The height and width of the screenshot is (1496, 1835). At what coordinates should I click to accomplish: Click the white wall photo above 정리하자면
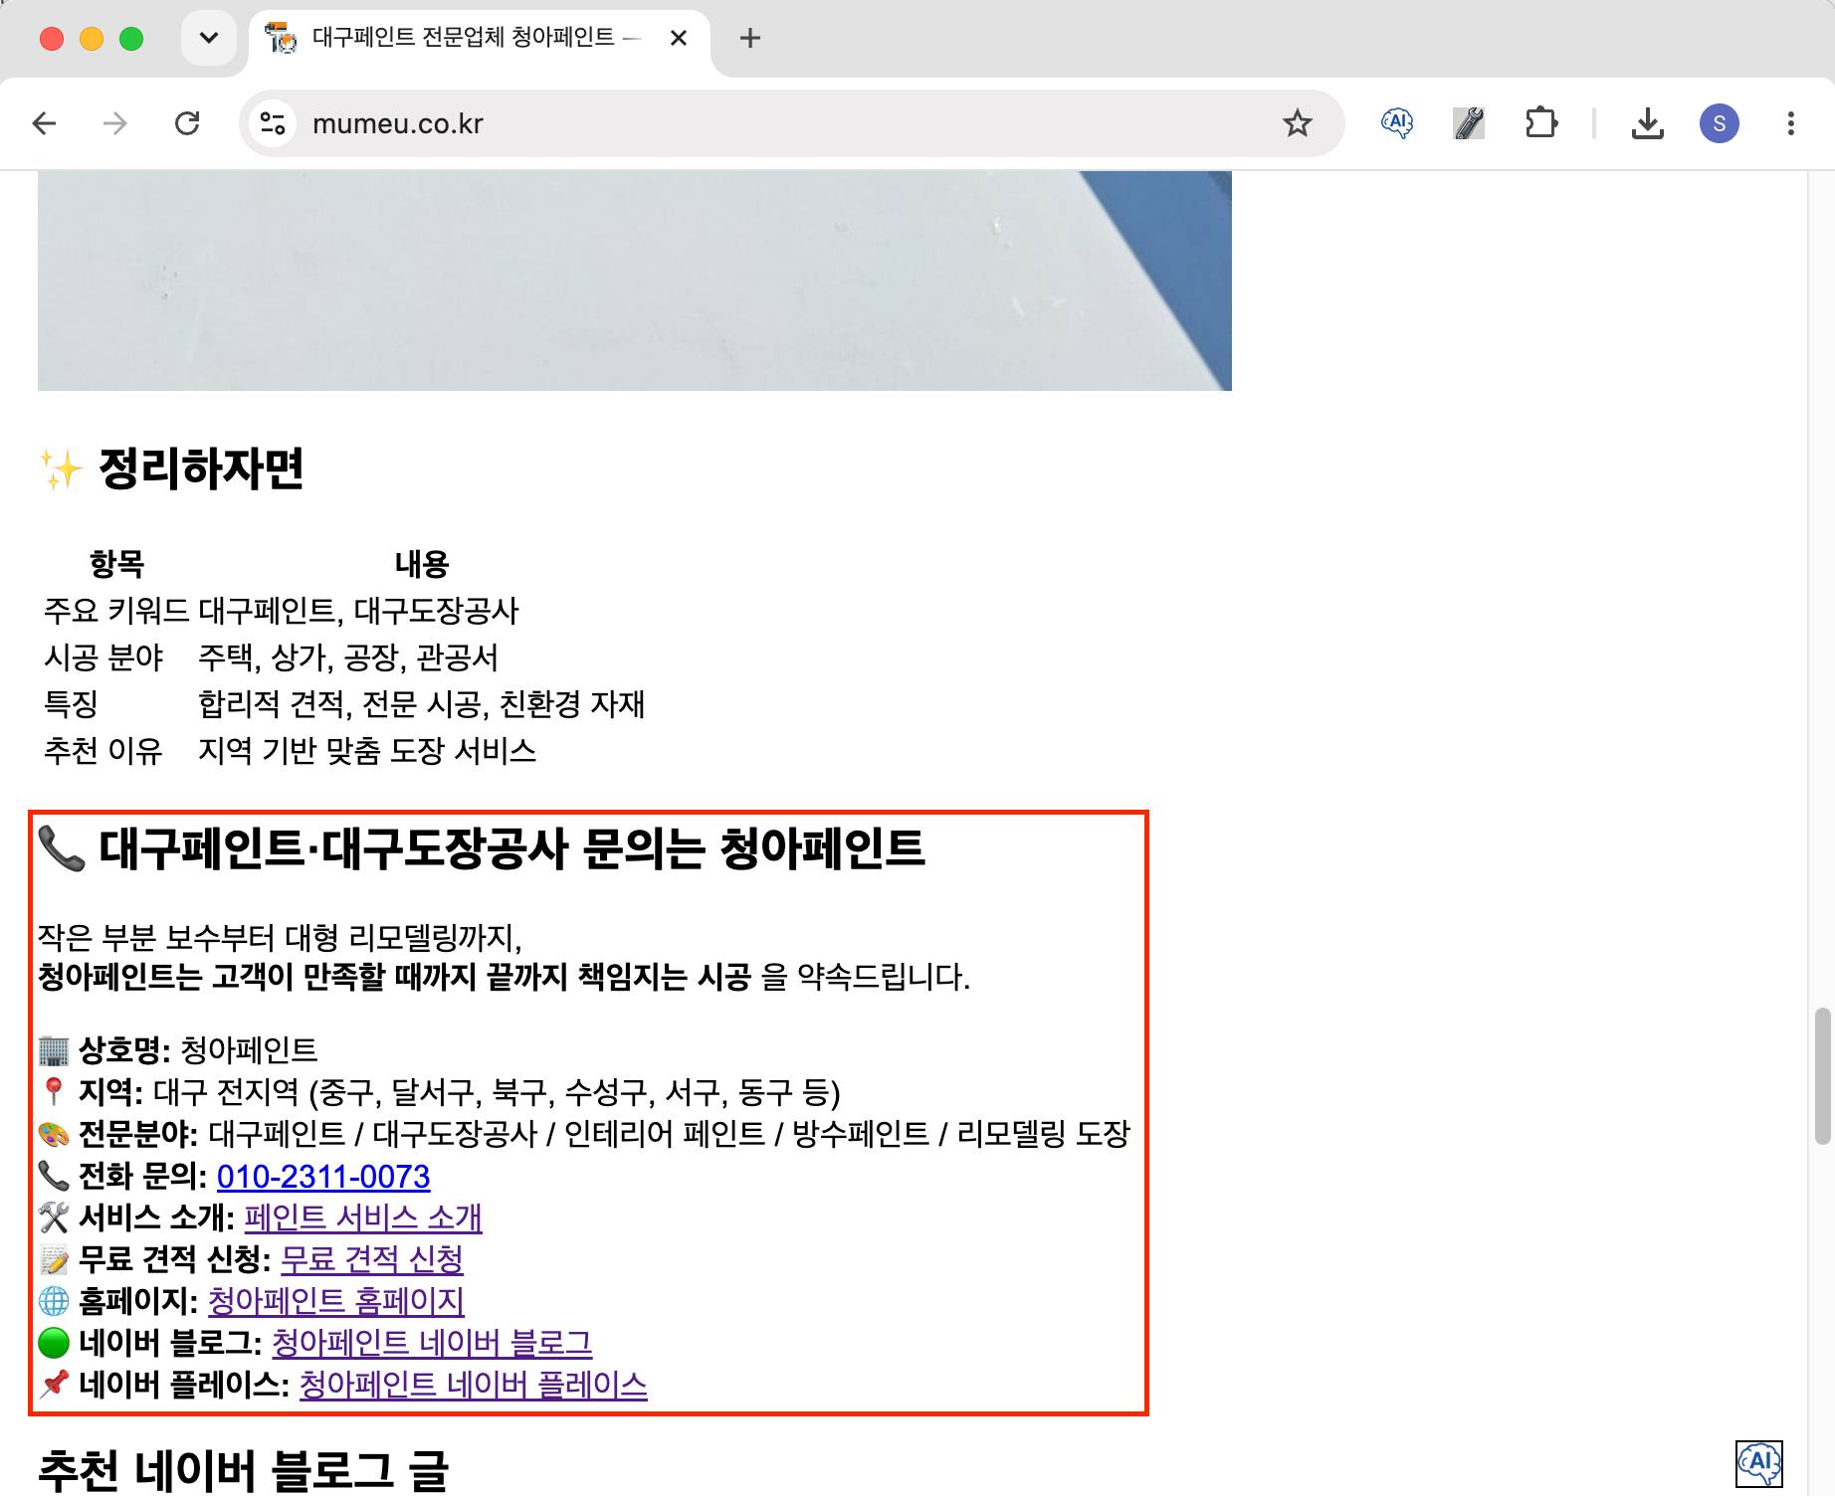635,280
